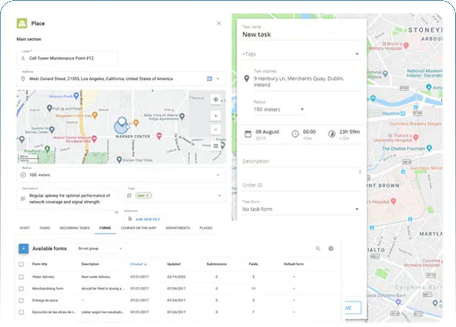Check the Water delivery form checkbox
Image resolution: width=456 pixels, height=327 pixels.
[x=21, y=277]
